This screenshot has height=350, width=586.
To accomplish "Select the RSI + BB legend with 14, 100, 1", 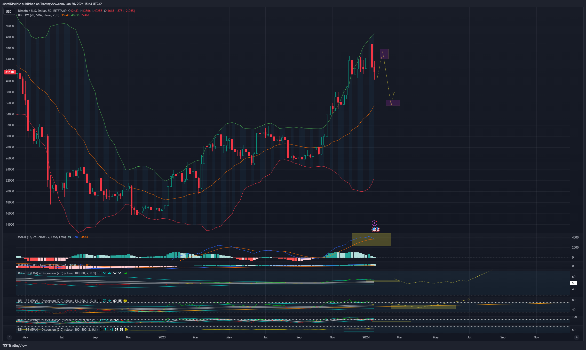I will [x=57, y=301].
